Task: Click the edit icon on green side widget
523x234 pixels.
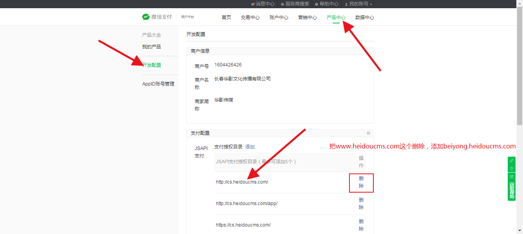Action: 512,177
